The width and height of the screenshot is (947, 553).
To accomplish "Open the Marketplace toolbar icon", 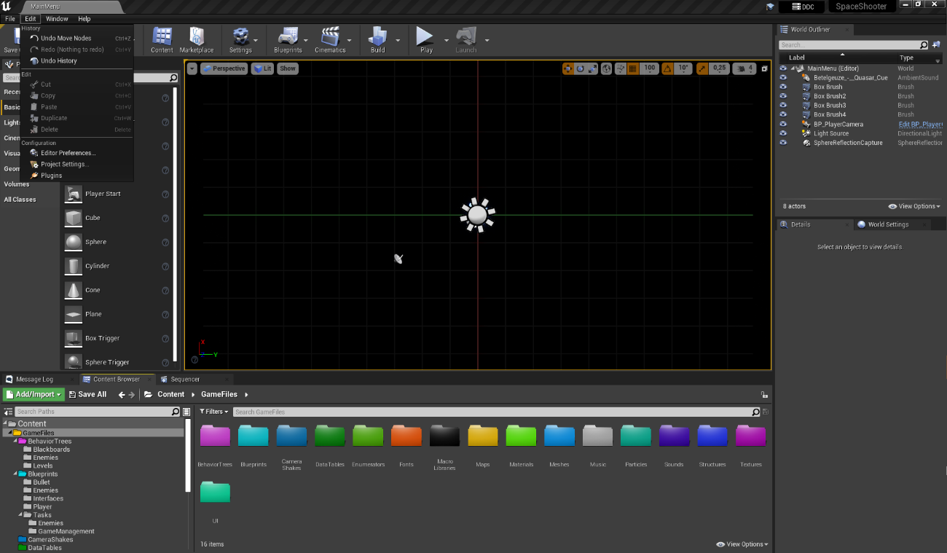I will pyautogui.click(x=197, y=40).
